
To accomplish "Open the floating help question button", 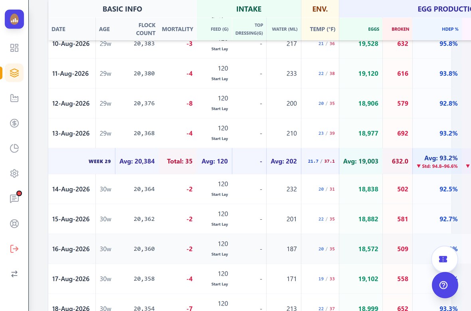I will (x=444, y=285).
